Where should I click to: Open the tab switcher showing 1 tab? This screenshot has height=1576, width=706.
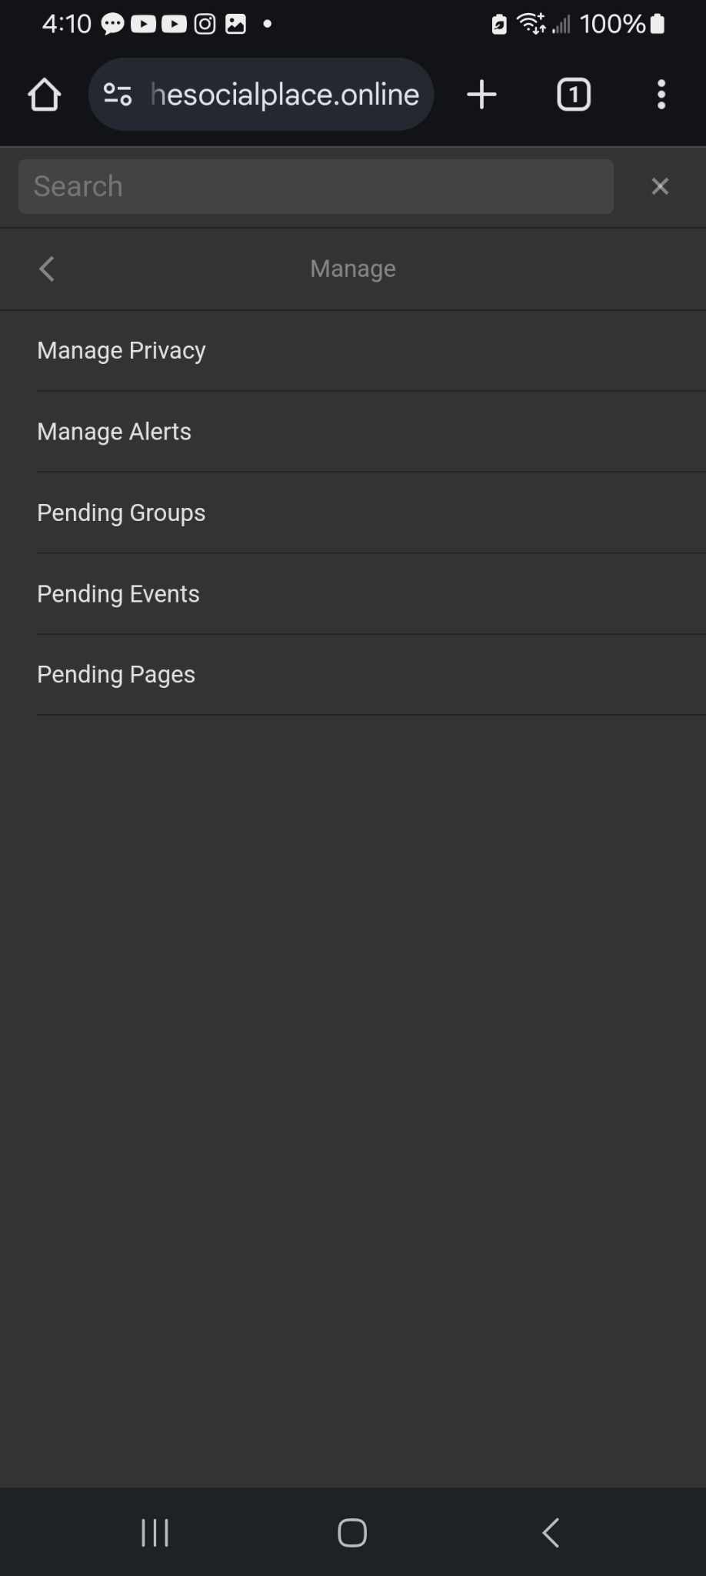click(x=573, y=95)
